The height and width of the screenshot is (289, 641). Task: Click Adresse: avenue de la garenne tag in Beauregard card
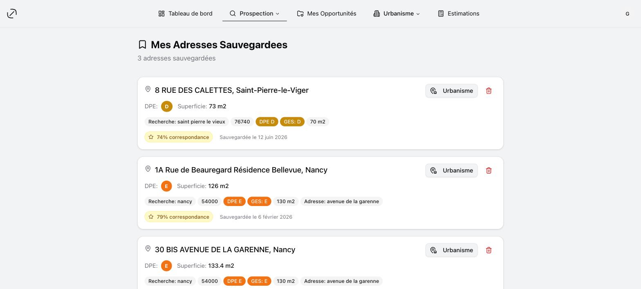[341, 202]
